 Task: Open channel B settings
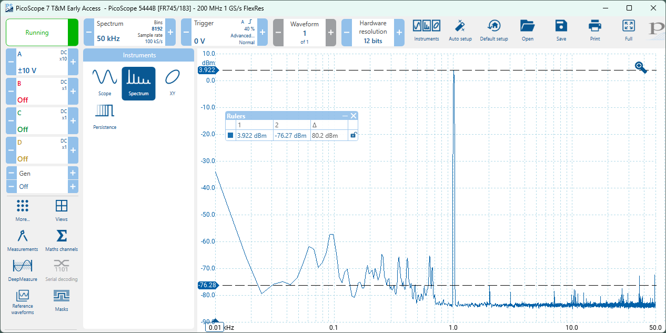42,92
